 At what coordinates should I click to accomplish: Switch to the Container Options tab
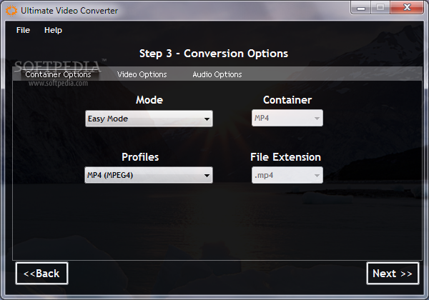click(59, 74)
